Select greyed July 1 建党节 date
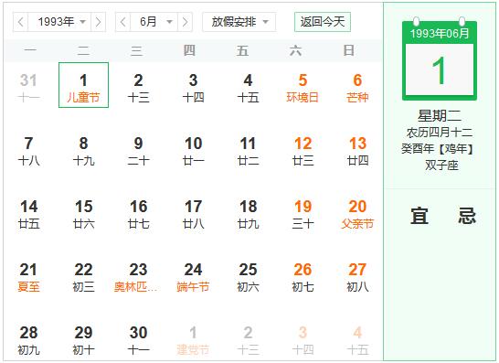This screenshot has width=499, height=363. click(193, 340)
